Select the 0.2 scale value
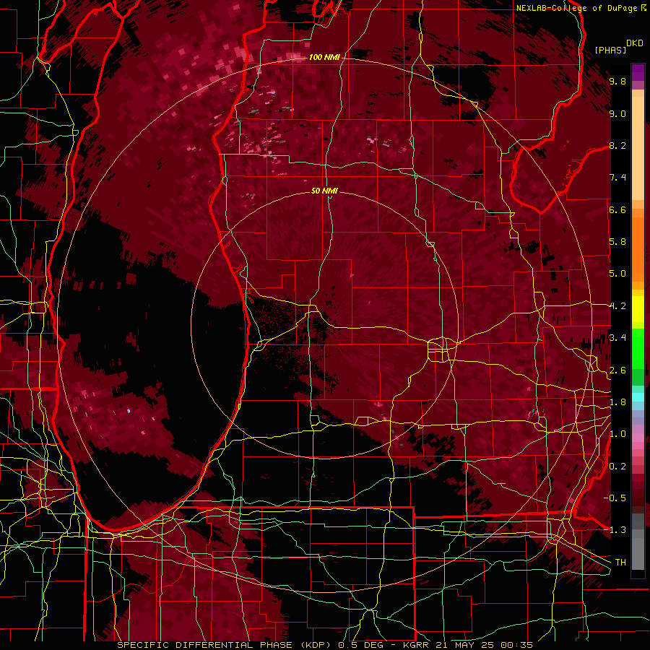Viewport: 650px width, 650px height. tap(617, 467)
